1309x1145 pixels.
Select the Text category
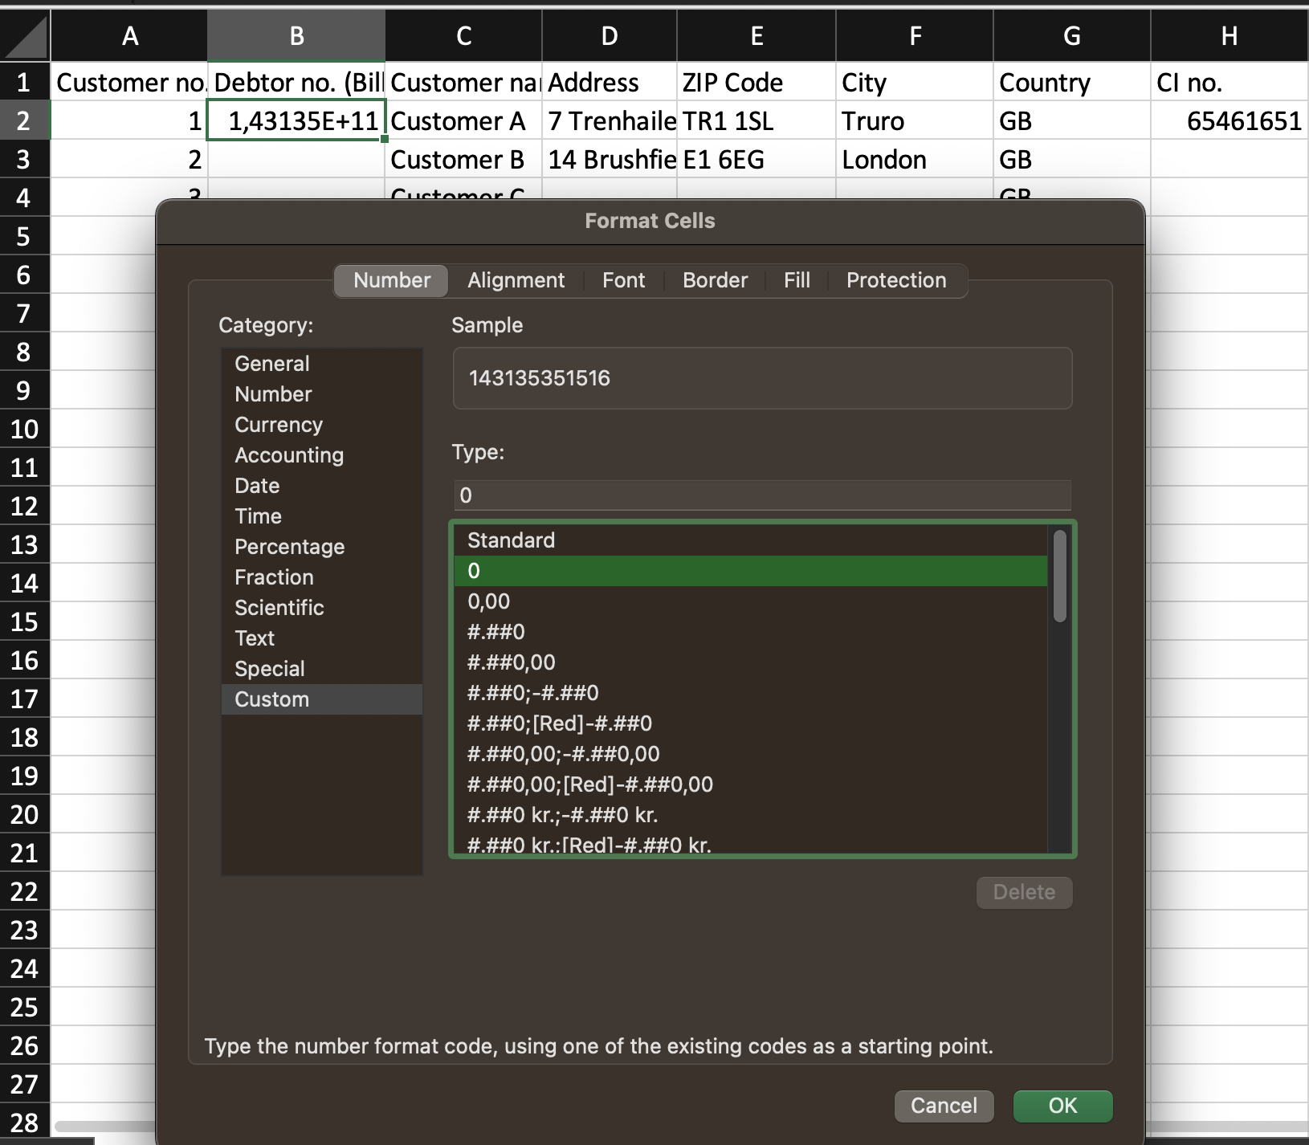click(255, 638)
